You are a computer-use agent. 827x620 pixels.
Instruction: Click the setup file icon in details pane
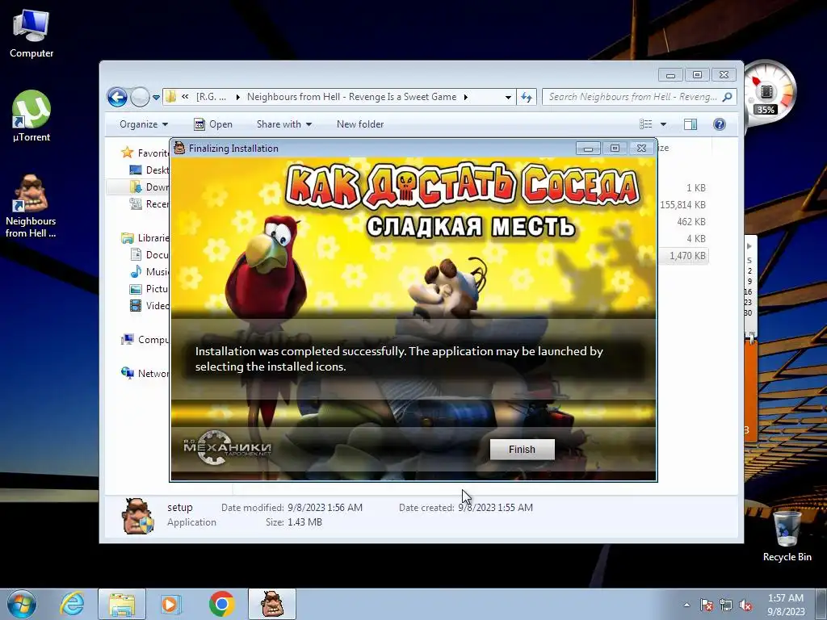coord(137,516)
